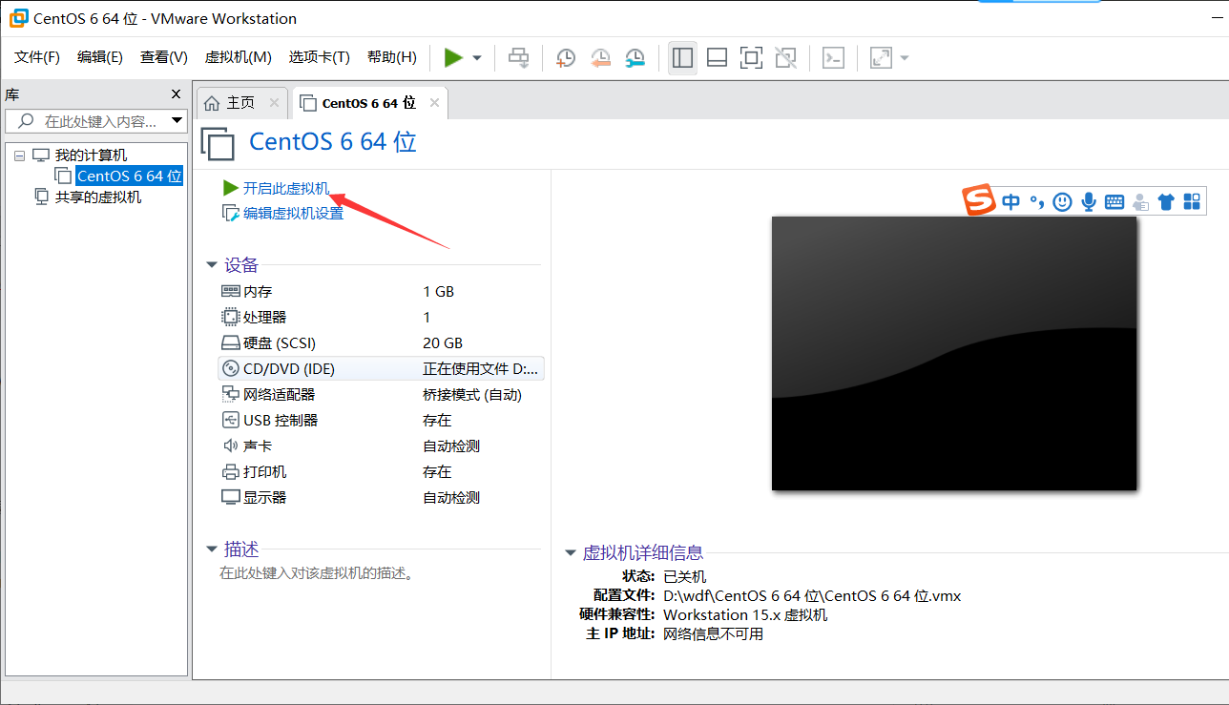Screen dimensions: 1229x705
Task: Open the 虚拟机(M) menu
Action: point(239,57)
